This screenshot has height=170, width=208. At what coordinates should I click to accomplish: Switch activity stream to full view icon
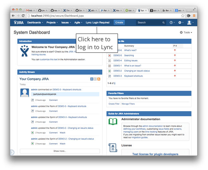[x=92, y=79]
